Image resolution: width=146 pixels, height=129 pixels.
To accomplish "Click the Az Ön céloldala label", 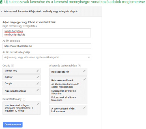I will click(11, 41).
